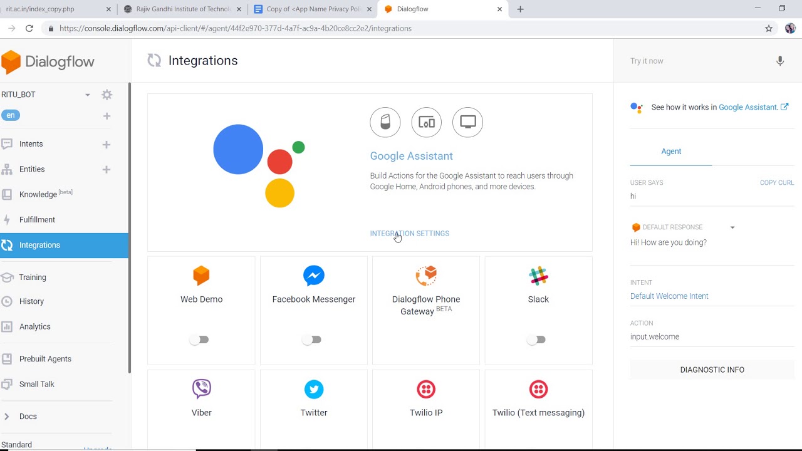Bookmark this page with star icon

[769, 28]
